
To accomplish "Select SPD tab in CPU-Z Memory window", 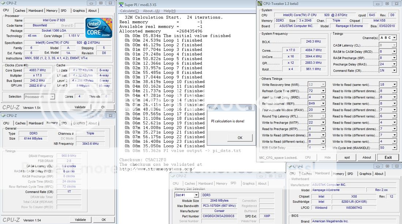I will (x=64, y=123).
